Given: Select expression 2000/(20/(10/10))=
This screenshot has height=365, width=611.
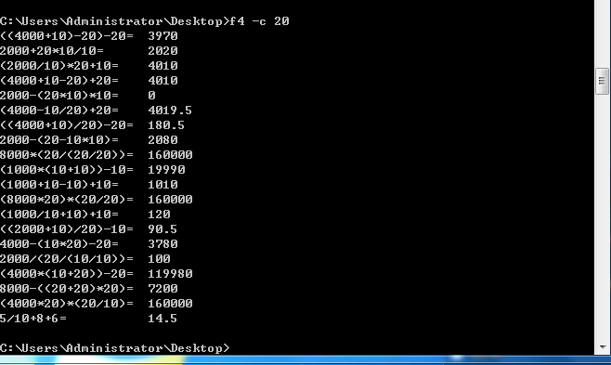Looking at the screenshot, I should 67,258.
